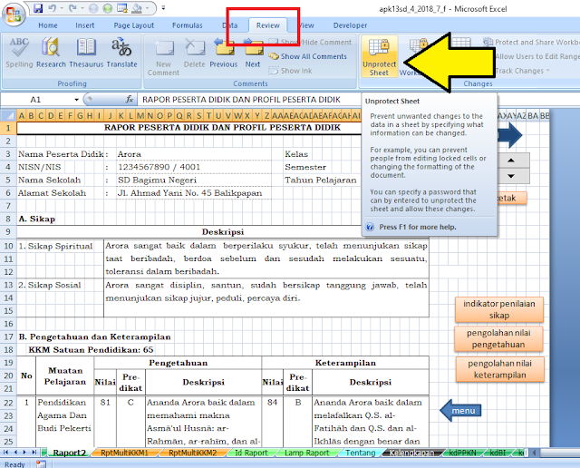
Task: Click Protect and Share Workbook
Action: [532, 43]
